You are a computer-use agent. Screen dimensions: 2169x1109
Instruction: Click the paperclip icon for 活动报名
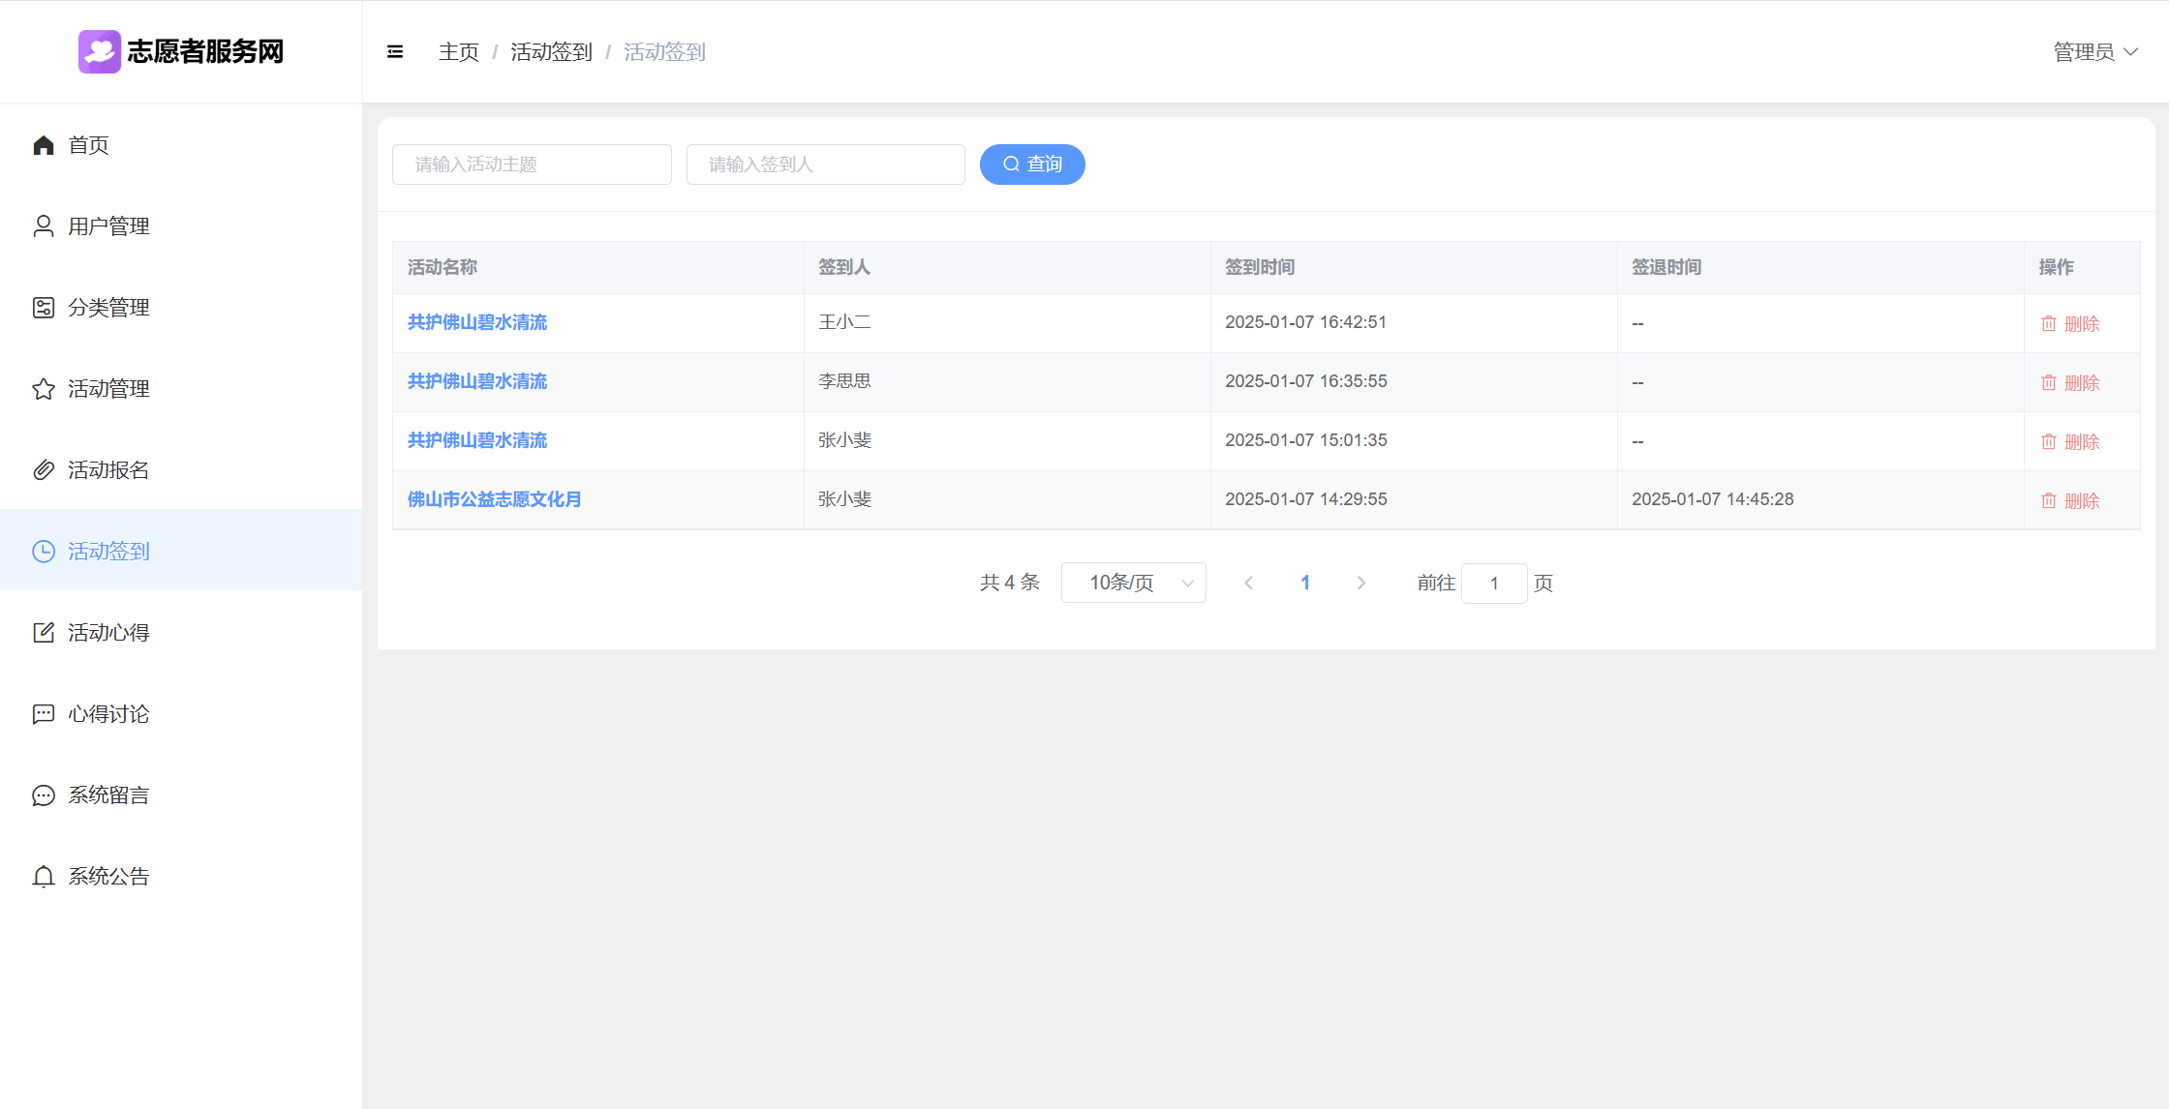44,470
